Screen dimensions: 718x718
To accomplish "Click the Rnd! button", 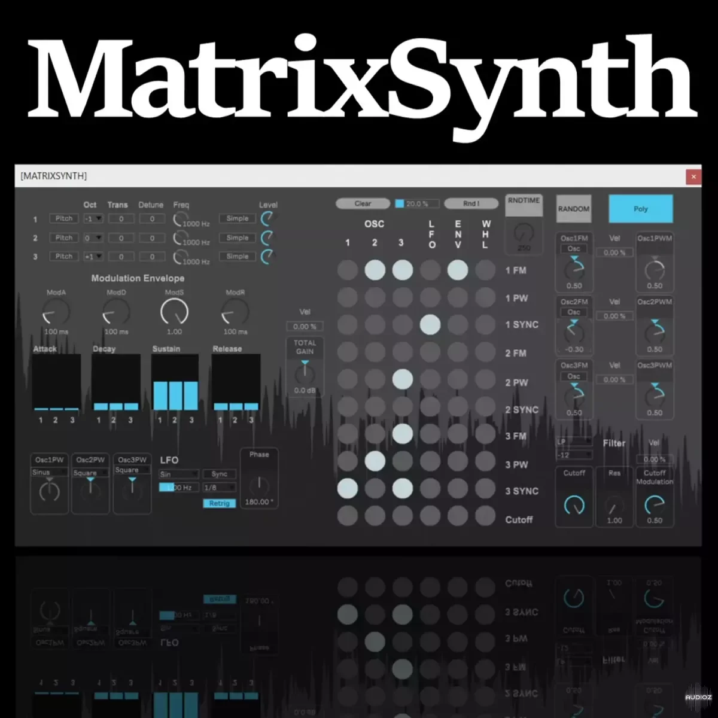I will point(471,203).
